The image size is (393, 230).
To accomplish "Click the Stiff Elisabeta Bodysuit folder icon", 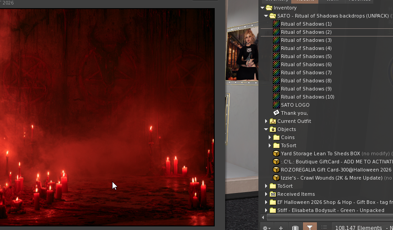I will pyautogui.click(x=273, y=211).
